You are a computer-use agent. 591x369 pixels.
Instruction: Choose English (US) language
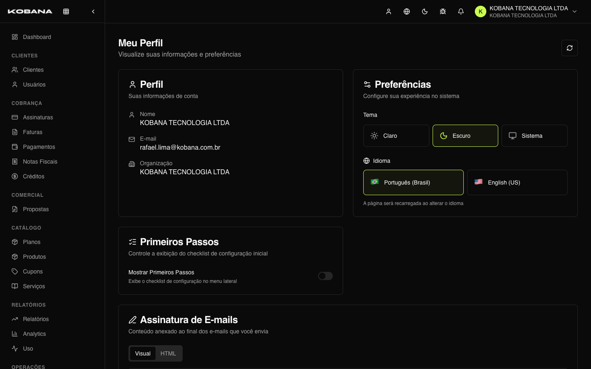pyautogui.click(x=517, y=182)
